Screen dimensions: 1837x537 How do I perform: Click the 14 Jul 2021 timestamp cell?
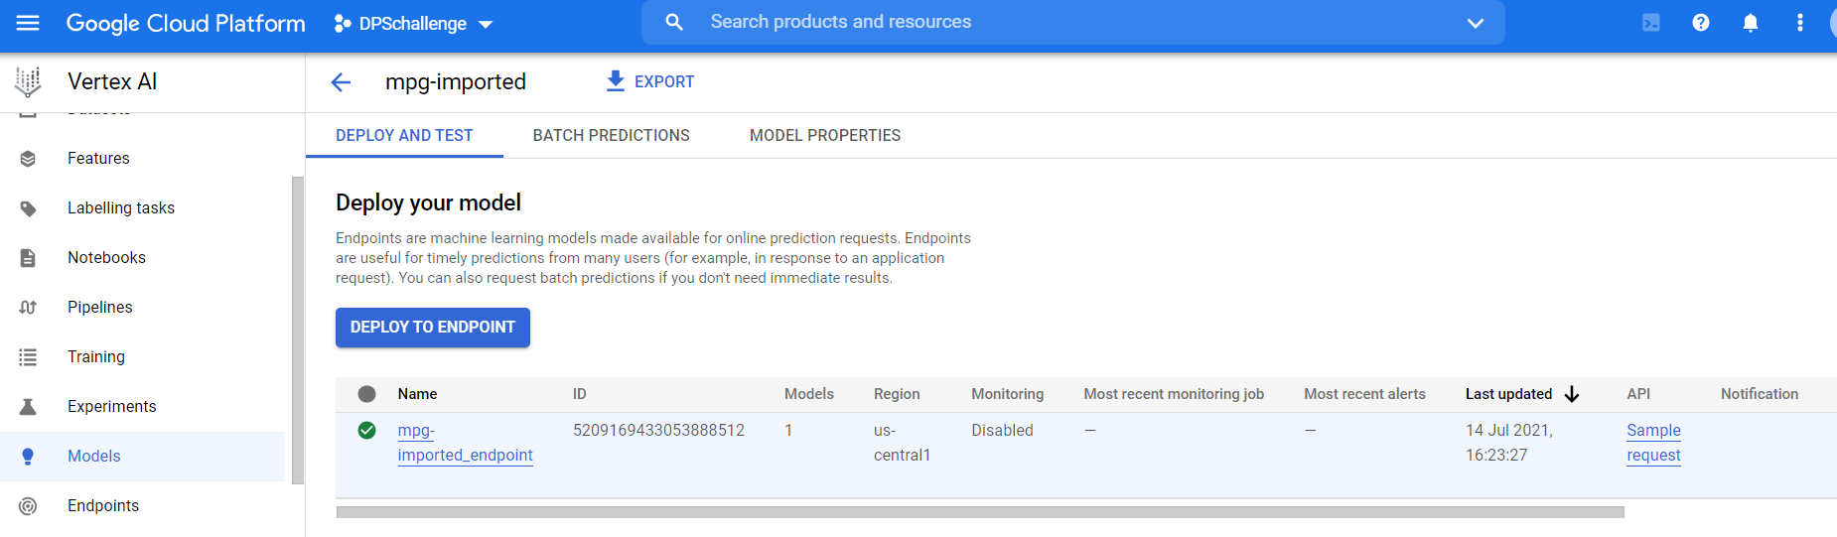[x=1509, y=443]
